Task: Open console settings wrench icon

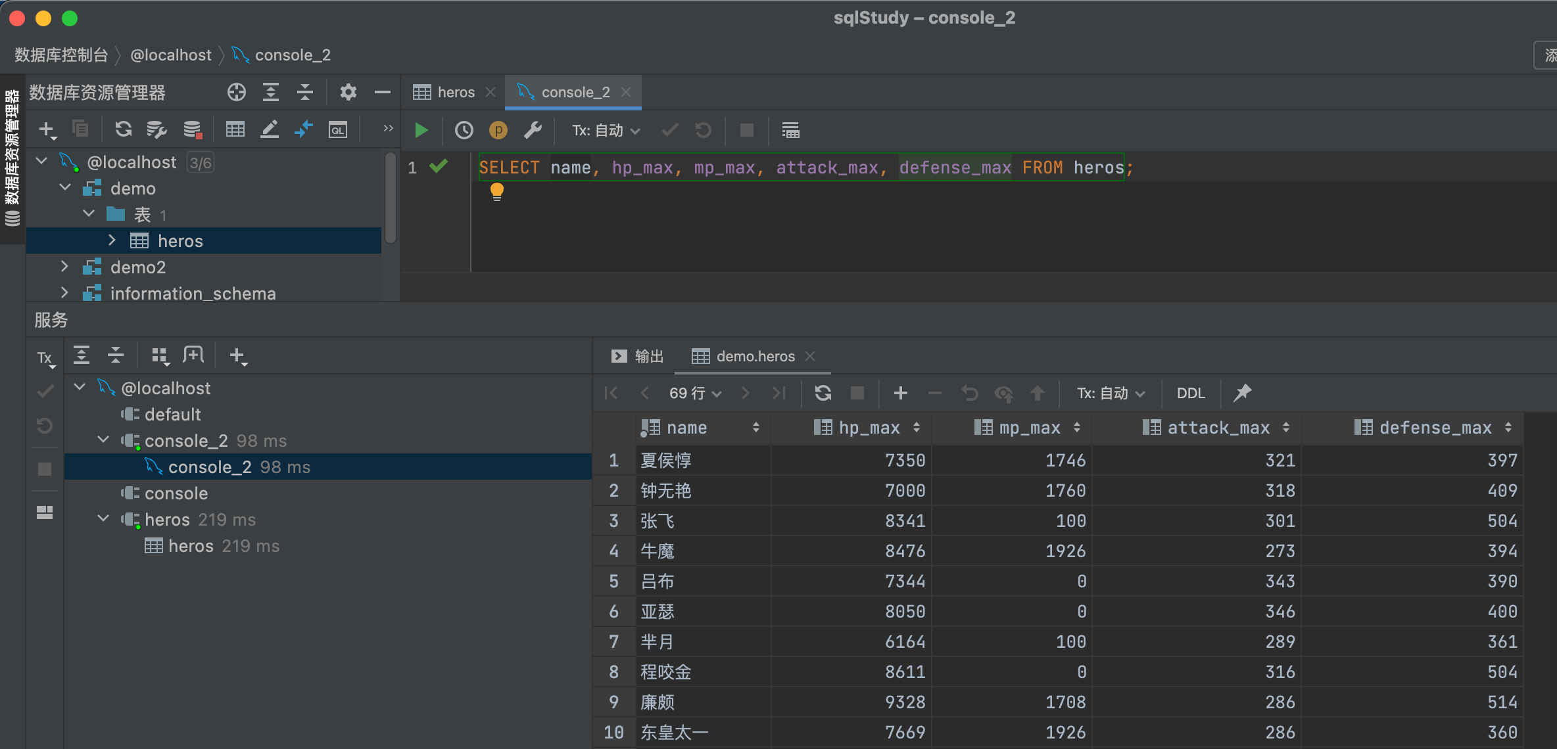Action: tap(533, 130)
